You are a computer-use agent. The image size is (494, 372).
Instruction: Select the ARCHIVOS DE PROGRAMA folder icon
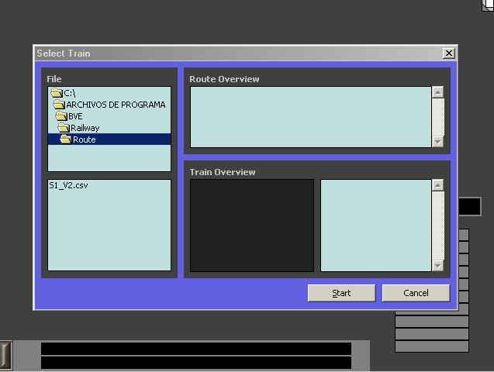click(59, 105)
